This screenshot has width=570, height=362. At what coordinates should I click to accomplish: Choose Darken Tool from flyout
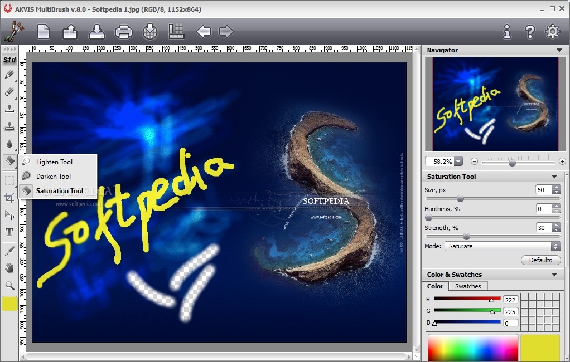pos(58,177)
